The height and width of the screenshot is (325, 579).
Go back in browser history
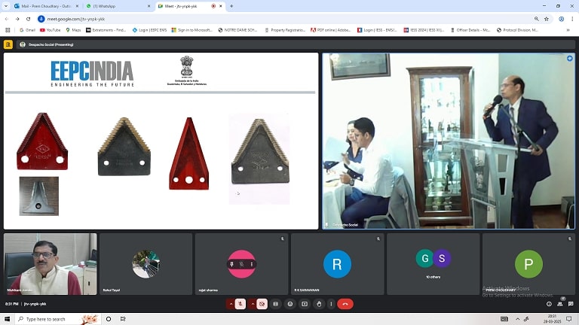(7, 19)
